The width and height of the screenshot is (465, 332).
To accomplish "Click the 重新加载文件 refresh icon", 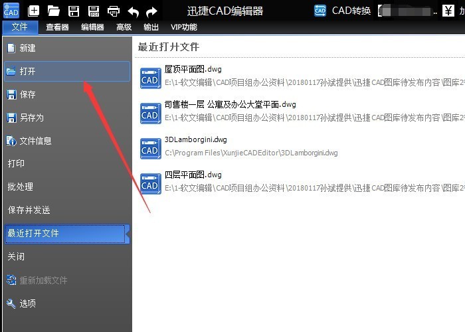I will (11, 280).
